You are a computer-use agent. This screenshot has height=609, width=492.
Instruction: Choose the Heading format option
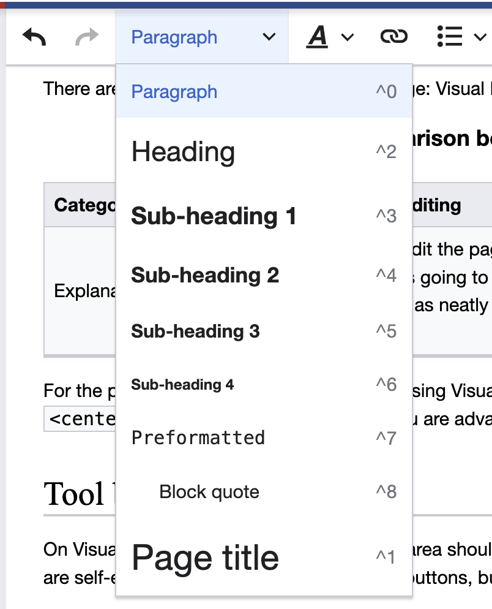pyautogui.click(x=183, y=152)
